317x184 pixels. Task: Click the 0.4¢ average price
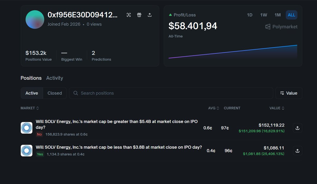point(211,151)
